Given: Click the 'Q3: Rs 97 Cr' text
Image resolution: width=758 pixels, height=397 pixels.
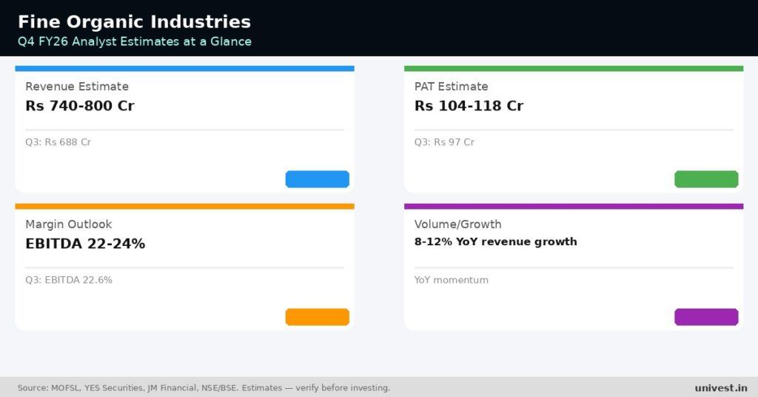Looking at the screenshot, I should 444,142.
